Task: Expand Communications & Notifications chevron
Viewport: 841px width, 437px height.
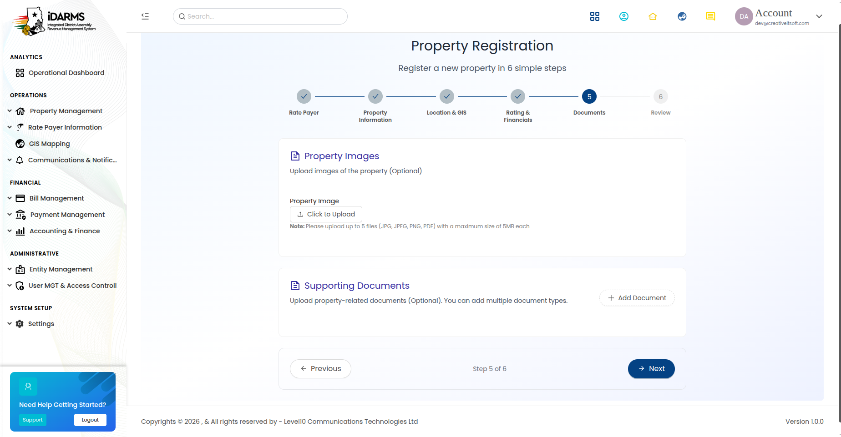Action: coord(10,160)
